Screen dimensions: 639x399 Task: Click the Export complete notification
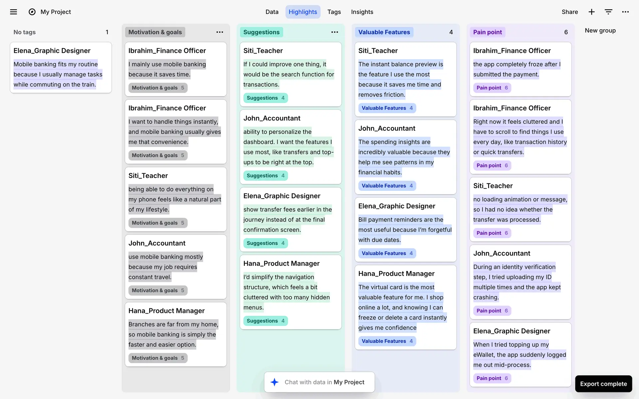point(603,384)
